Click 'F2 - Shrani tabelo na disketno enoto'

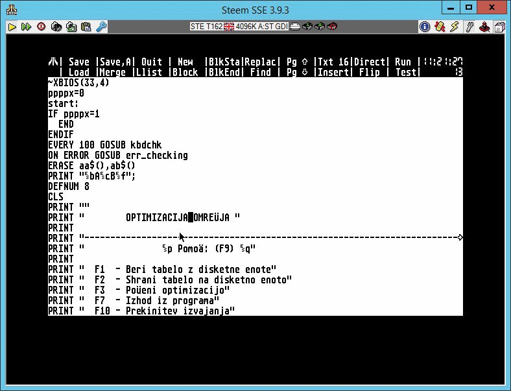170,279
